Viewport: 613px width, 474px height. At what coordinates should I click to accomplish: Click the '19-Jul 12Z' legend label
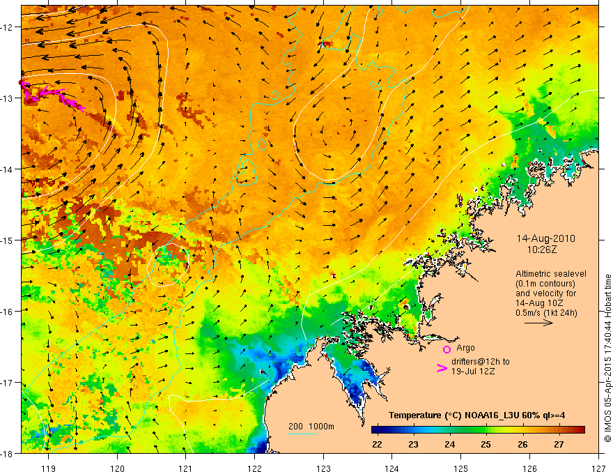click(x=473, y=371)
